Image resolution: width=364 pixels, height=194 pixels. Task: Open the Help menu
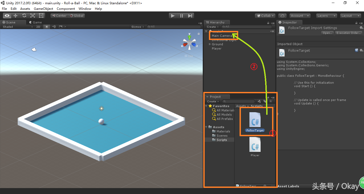pos(98,9)
